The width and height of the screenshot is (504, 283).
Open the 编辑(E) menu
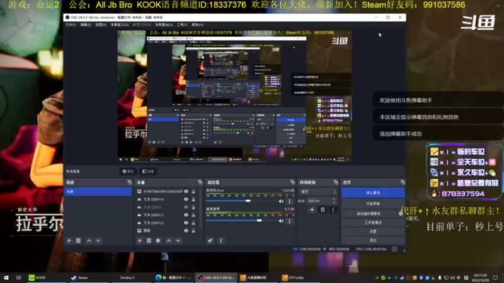click(x=86, y=25)
